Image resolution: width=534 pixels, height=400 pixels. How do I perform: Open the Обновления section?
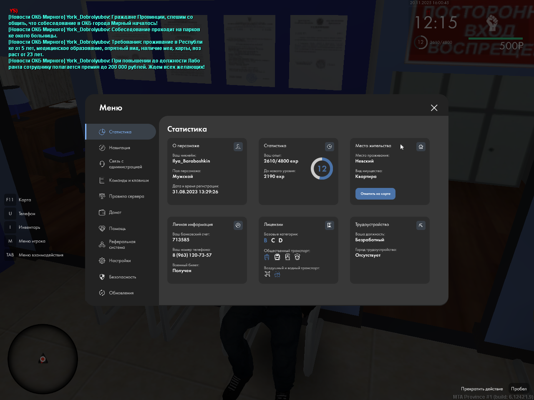pyautogui.click(x=121, y=293)
